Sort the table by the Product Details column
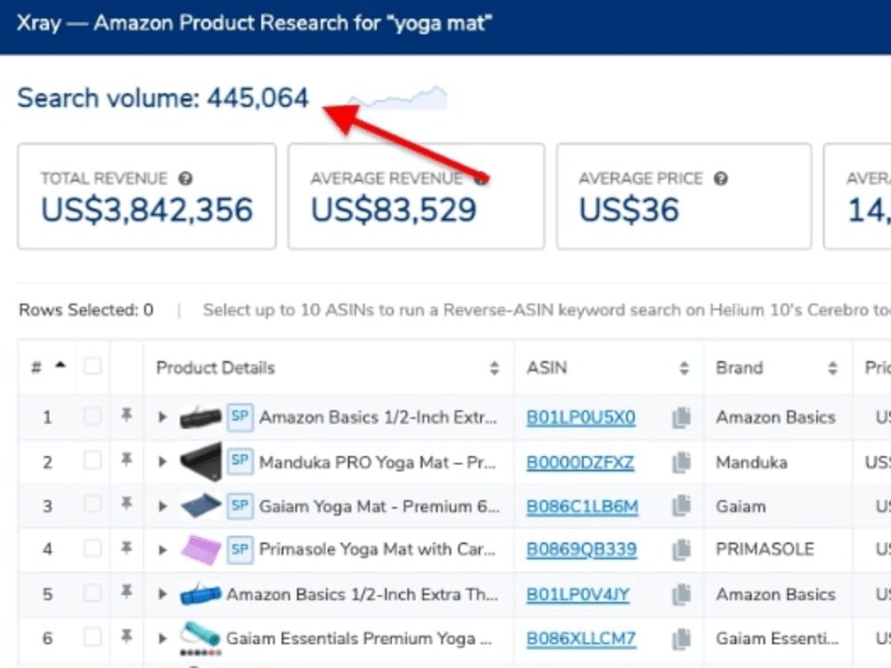The width and height of the screenshot is (891, 668). 495,368
